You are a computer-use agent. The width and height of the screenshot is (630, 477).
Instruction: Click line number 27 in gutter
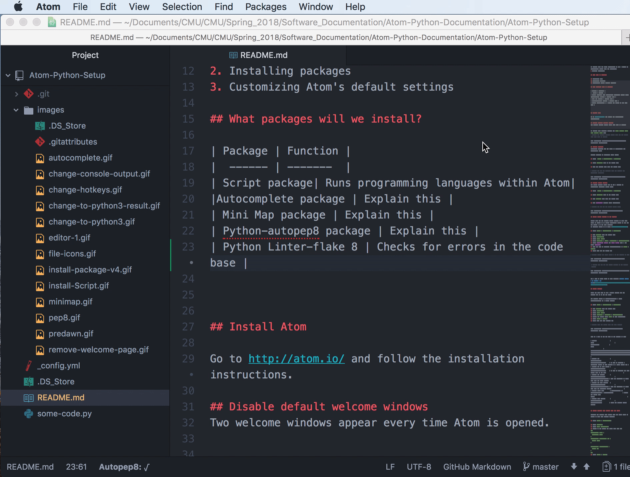pyautogui.click(x=188, y=327)
